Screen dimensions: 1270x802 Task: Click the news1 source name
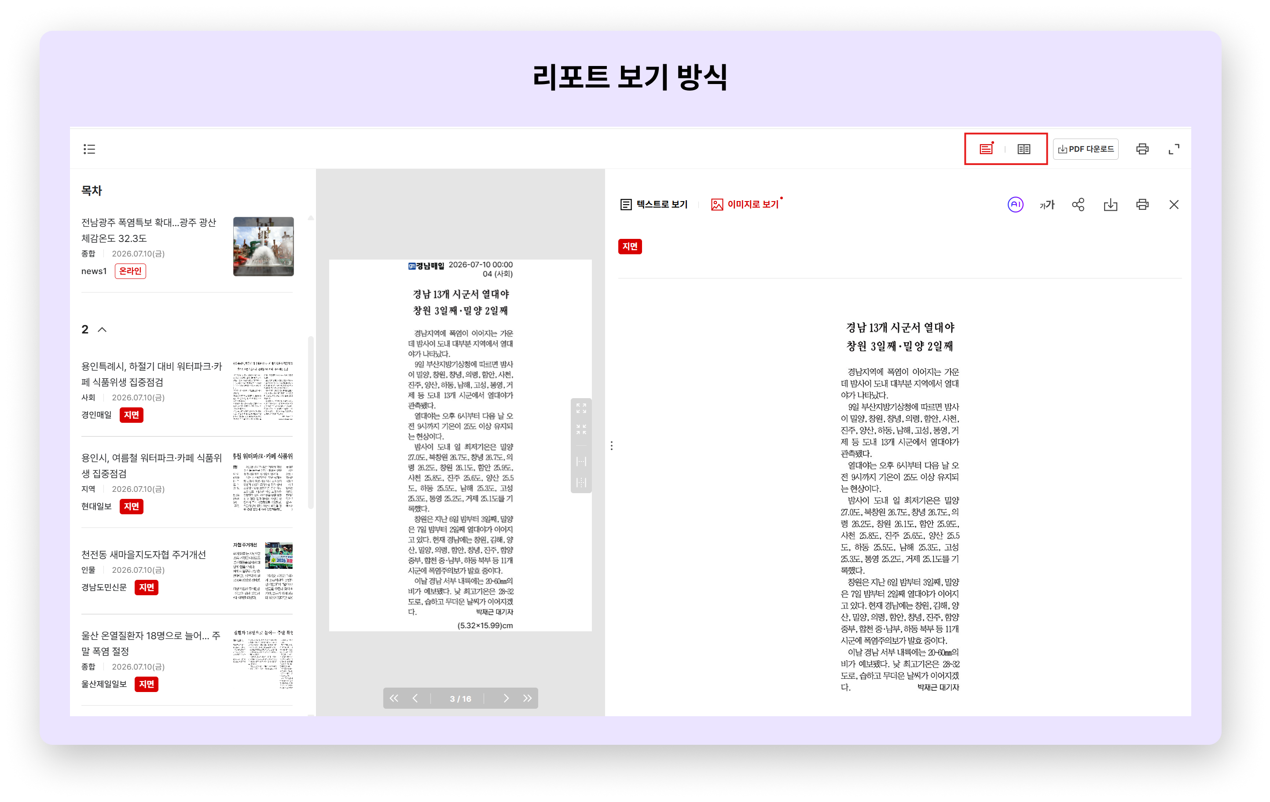click(x=94, y=271)
